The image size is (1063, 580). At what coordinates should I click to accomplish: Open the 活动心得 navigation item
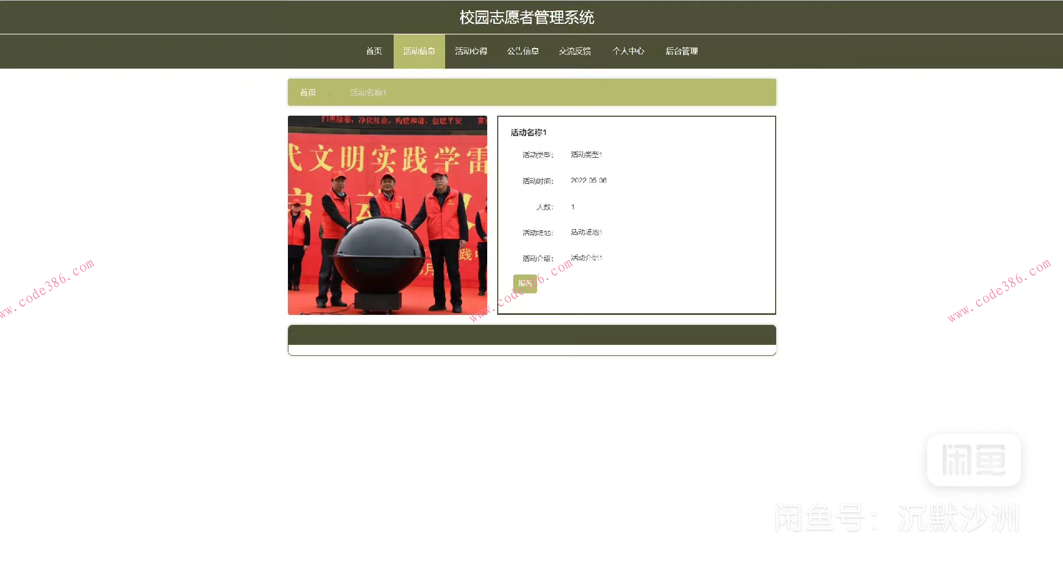click(x=471, y=51)
